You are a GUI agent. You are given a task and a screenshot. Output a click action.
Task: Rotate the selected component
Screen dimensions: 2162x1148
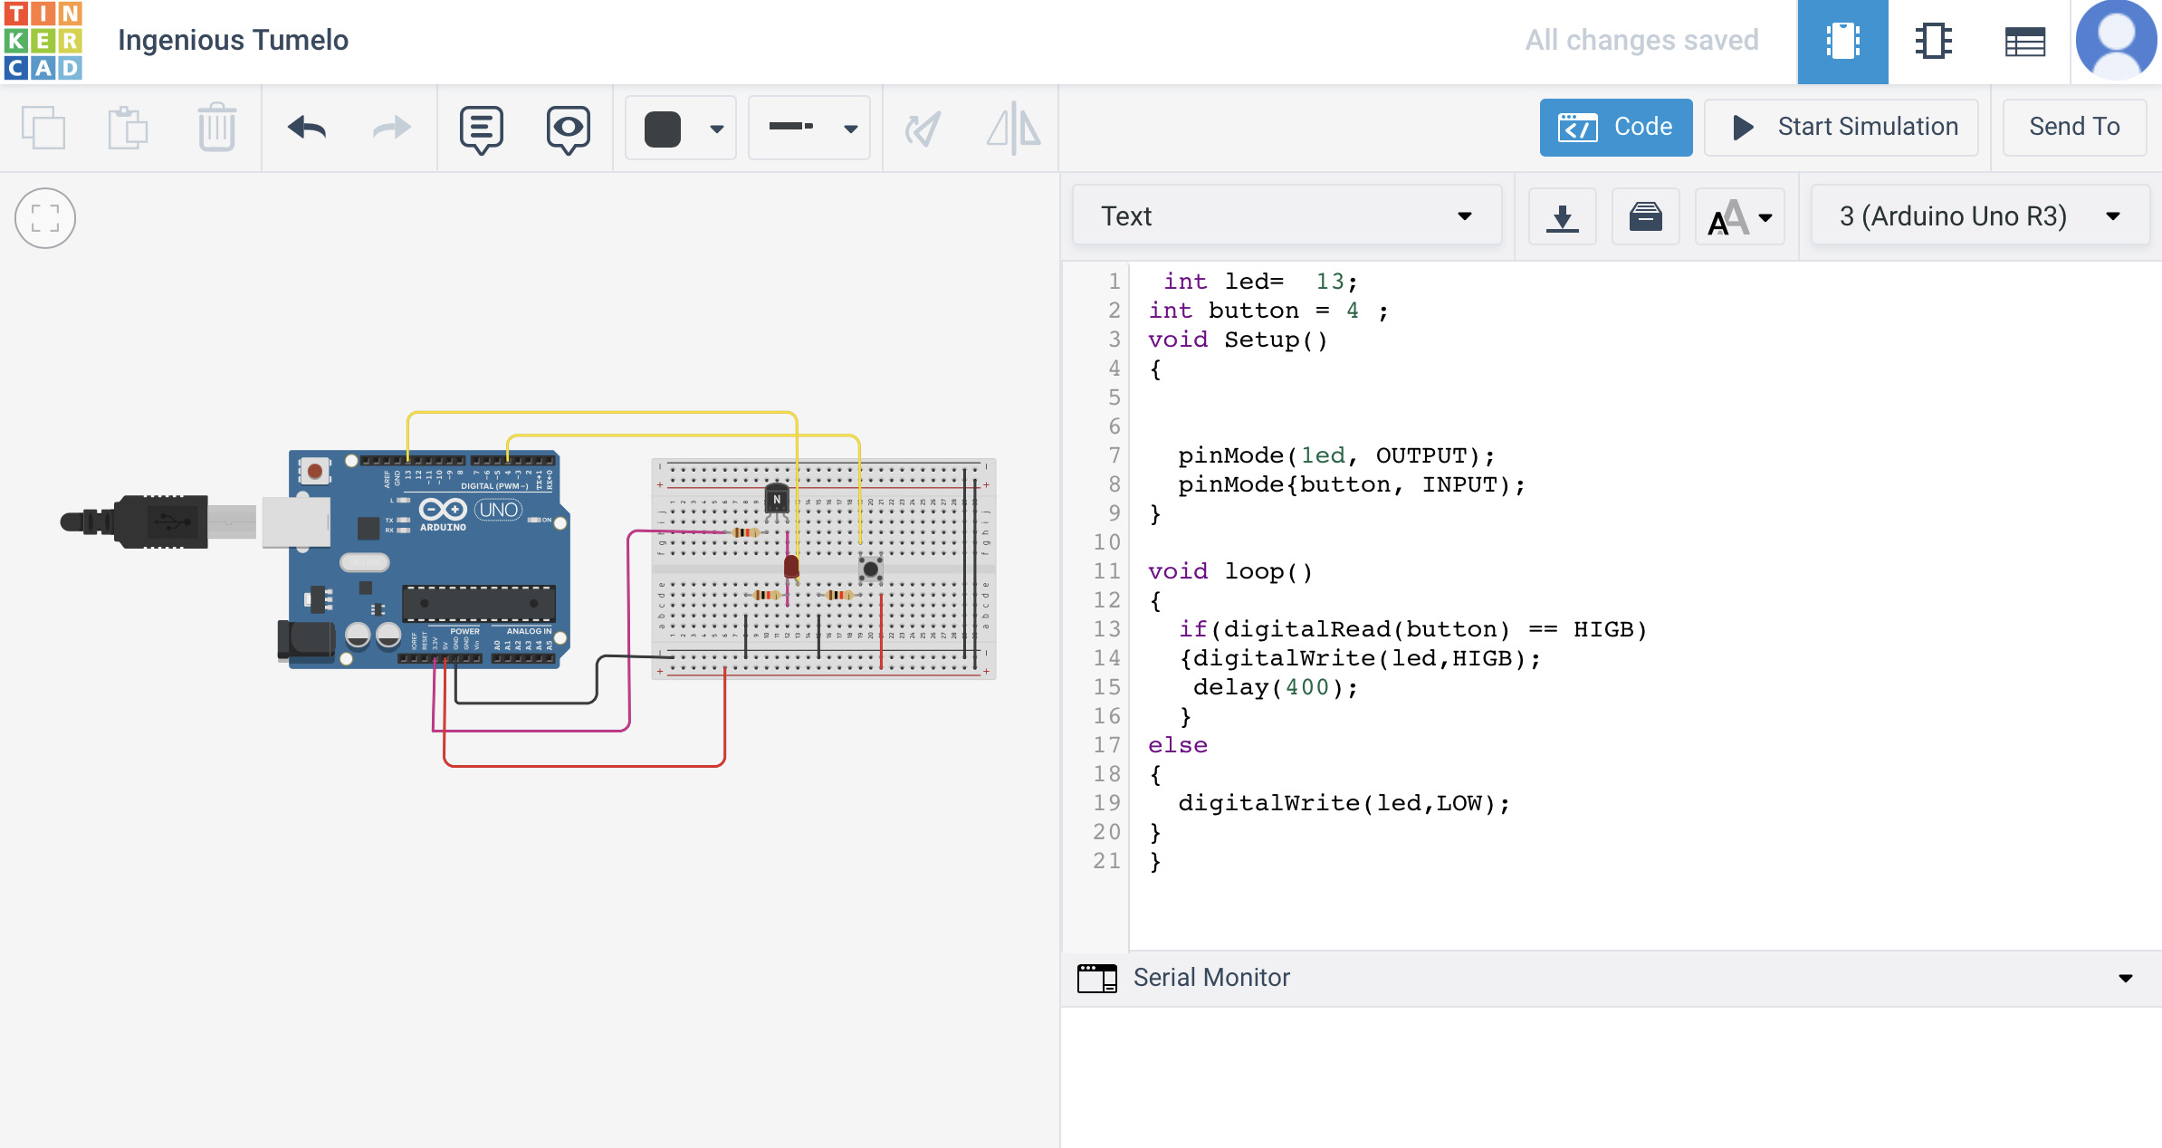point(923,128)
